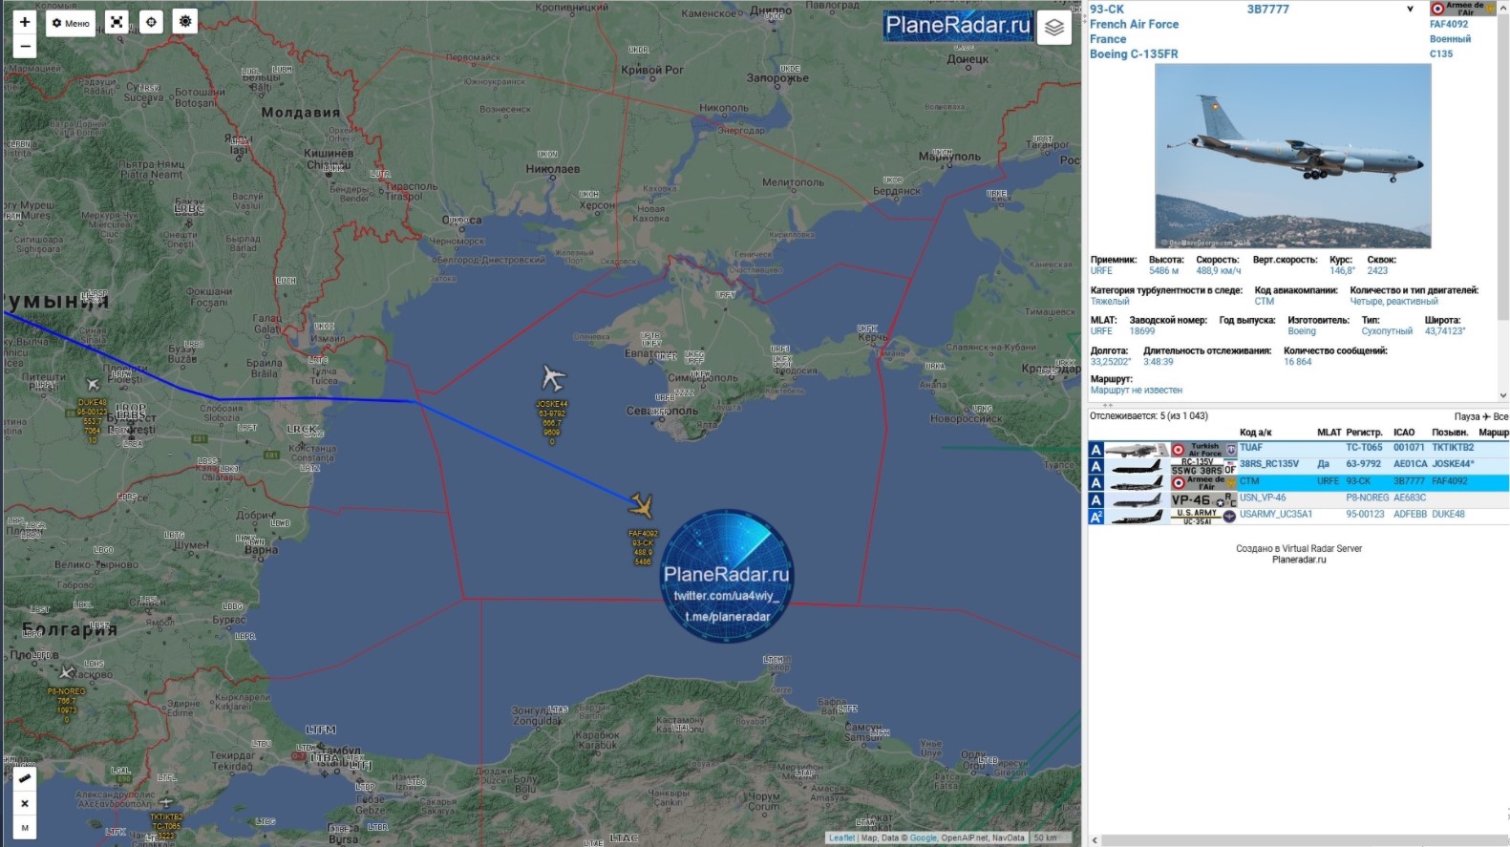This screenshot has height=847, width=1510.
Task: Click the message count 16 864
Action: coord(1297,362)
